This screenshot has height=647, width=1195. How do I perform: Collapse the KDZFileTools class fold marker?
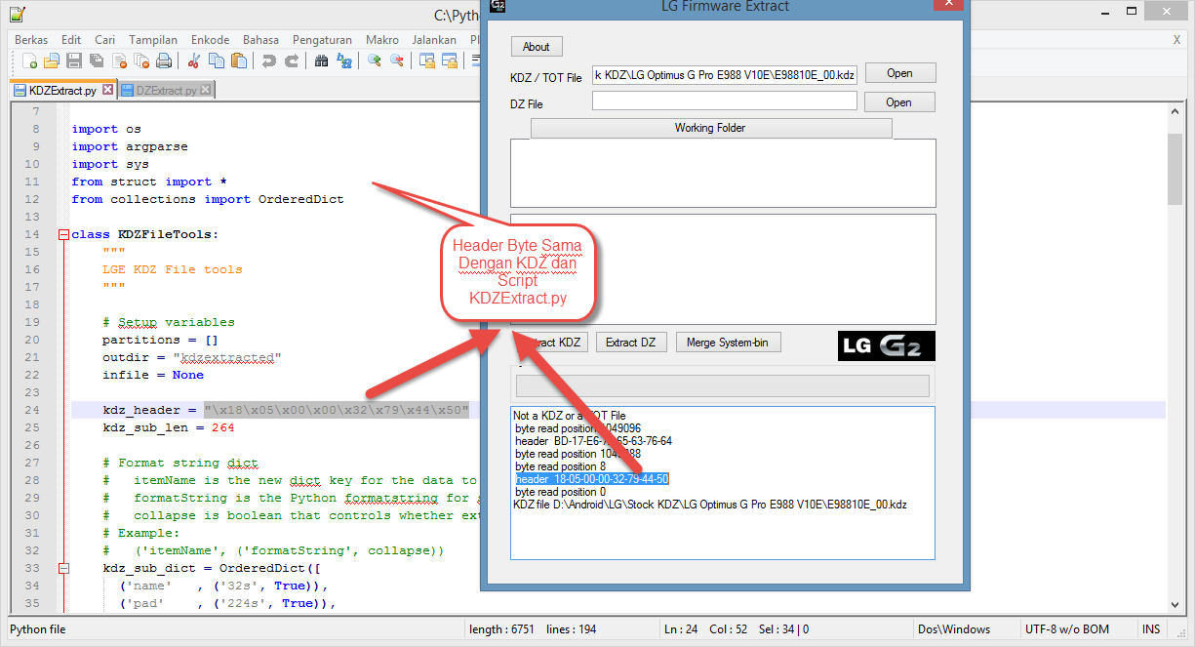(x=64, y=234)
